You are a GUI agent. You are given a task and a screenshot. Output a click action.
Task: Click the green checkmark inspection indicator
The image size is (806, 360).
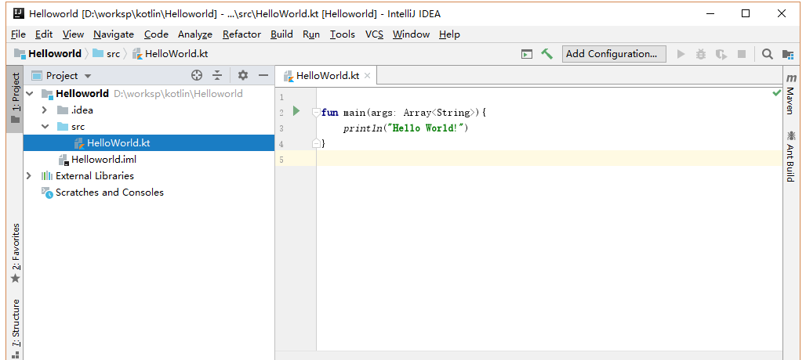[777, 93]
